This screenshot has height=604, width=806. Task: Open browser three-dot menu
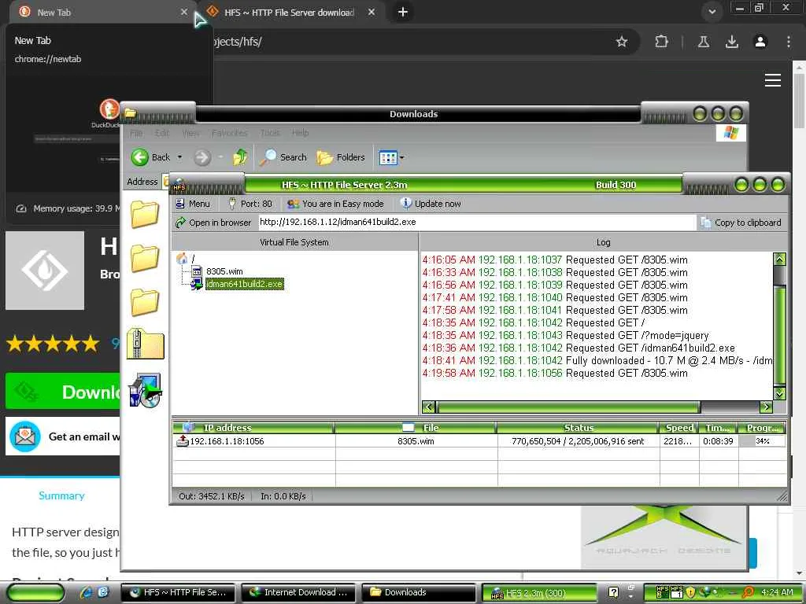point(789,42)
